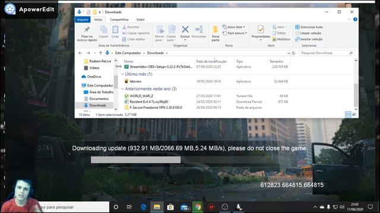This screenshot has height=213, width=380.
Task: Sort files by the Tamanho column
Action: pyautogui.click(x=276, y=62)
